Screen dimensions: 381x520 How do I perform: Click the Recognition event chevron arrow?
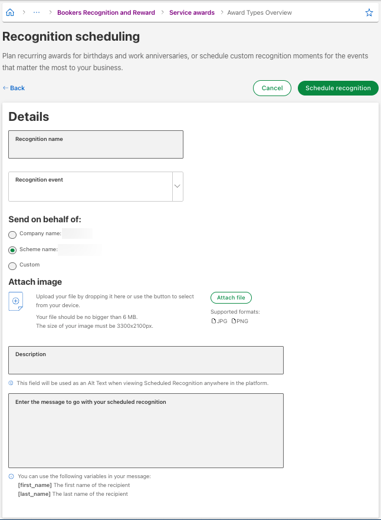click(177, 186)
